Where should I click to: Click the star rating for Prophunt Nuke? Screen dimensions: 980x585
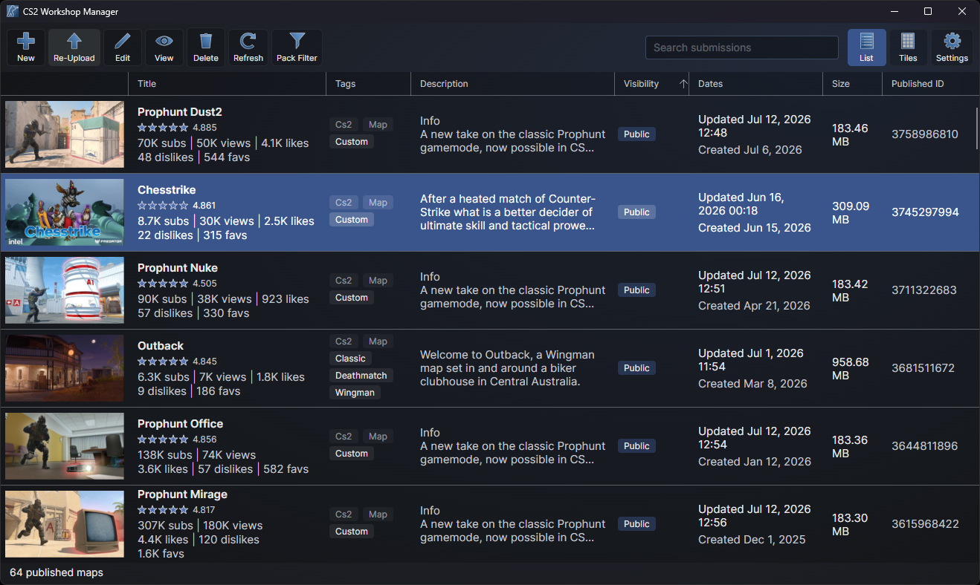[163, 284]
